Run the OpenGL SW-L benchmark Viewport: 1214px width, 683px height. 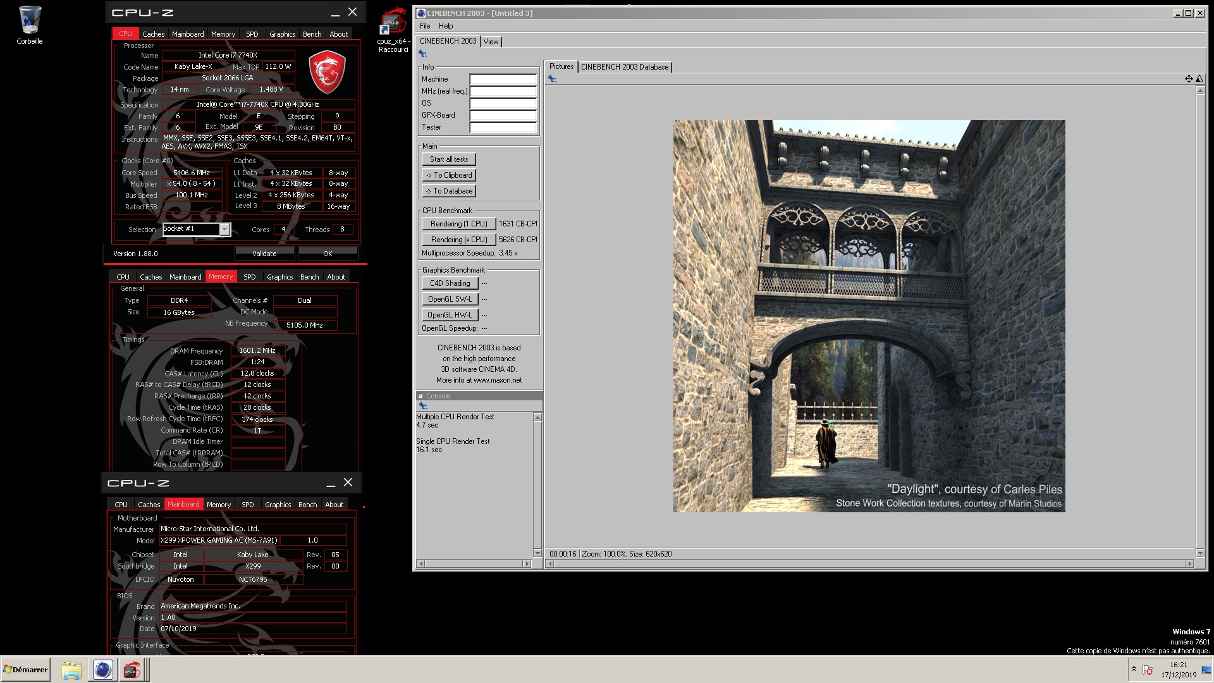click(x=450, y=299)
